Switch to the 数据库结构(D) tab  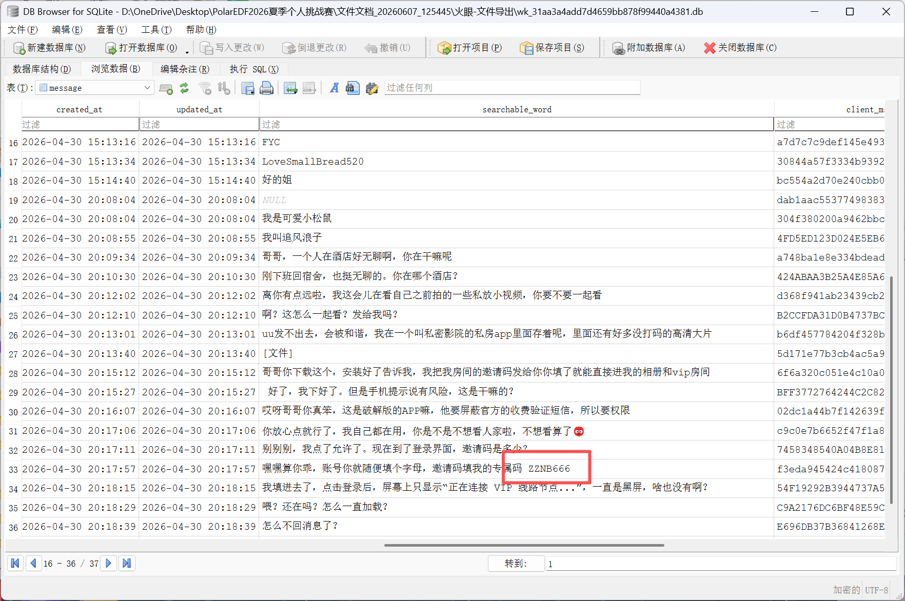pyautogui.click(x=42, y=69)
